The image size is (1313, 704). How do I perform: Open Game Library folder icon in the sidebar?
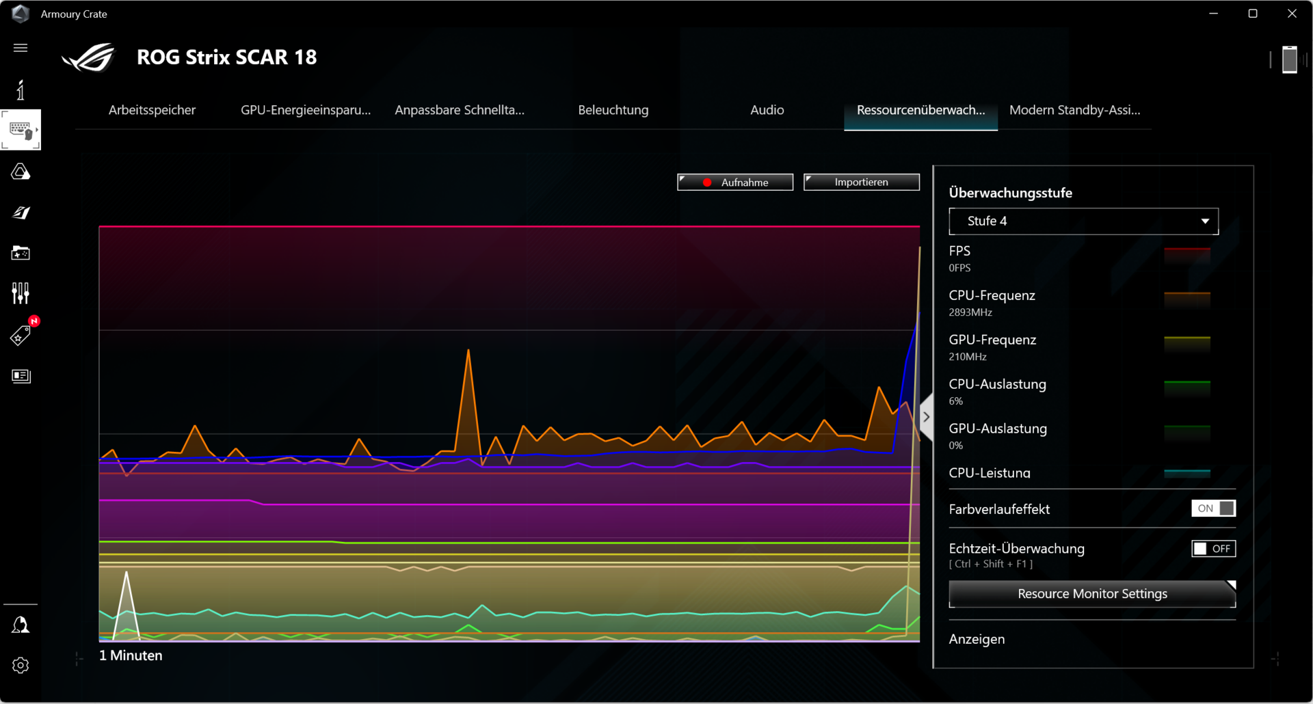[x=21, y=253]
